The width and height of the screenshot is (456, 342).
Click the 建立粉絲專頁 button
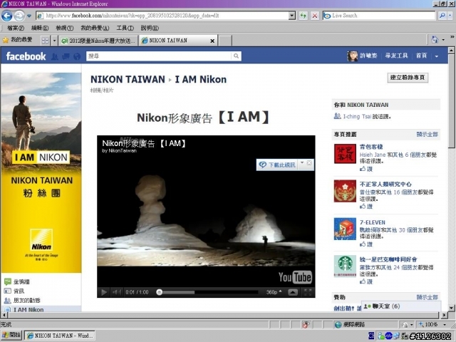coord(408,78)
